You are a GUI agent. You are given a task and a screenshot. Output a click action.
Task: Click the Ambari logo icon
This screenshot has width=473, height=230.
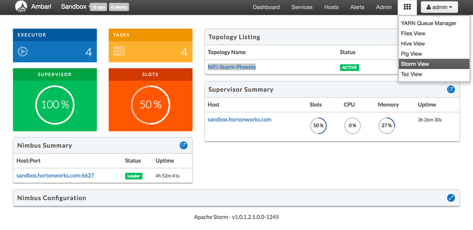[x=21, y=7]
